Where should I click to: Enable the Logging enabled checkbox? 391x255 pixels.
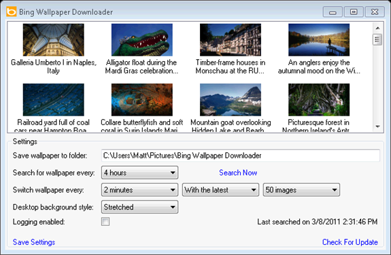click(105, 222)
